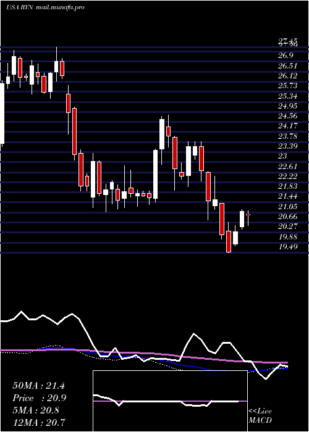Click the 'USA RYN mail.munafa.pro' header text
This screenshot has height=432, width=309.
point(45,7)
